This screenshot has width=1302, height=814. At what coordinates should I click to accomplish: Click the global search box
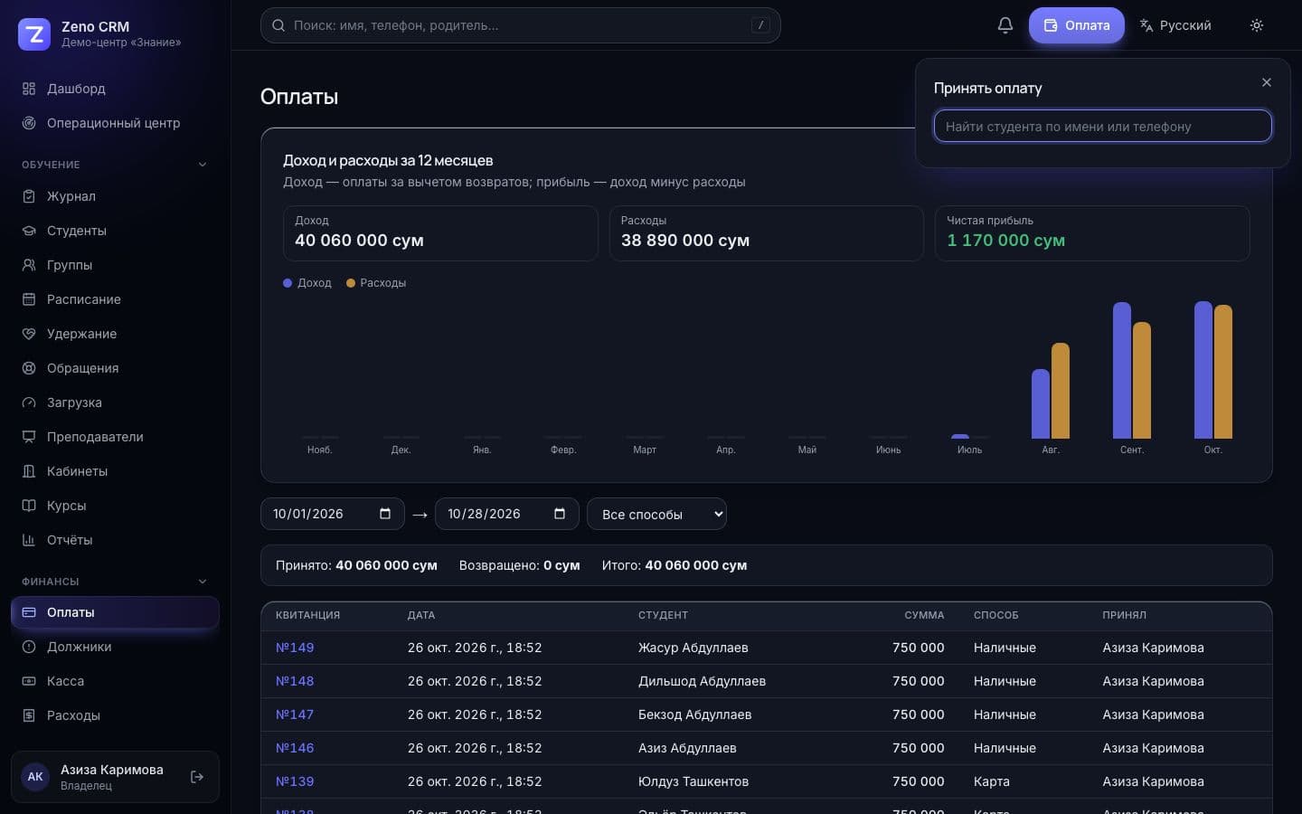(521, 25)
